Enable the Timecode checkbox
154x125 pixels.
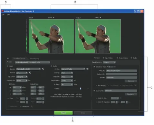(x=21, y=106)
